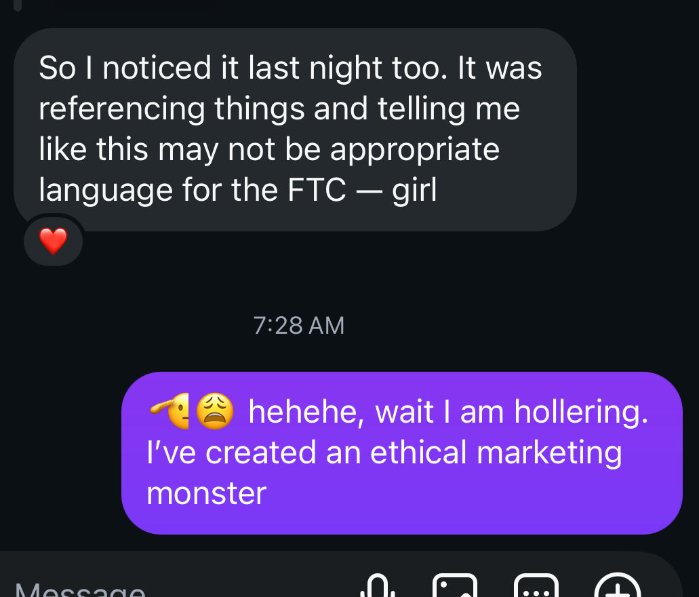The height and width of the screenshot is (597, 699).
Task: Click the word "monster" in sent message
Action: 206,493
